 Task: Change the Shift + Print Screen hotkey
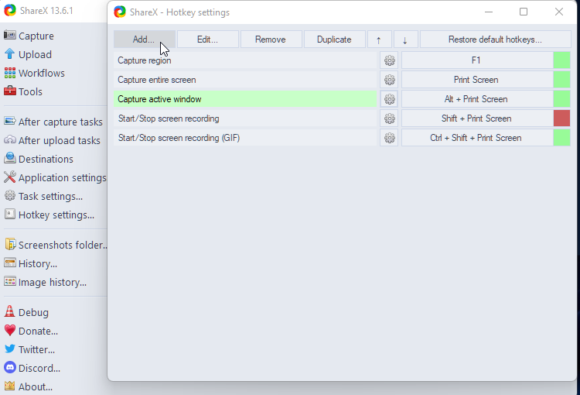477,118
